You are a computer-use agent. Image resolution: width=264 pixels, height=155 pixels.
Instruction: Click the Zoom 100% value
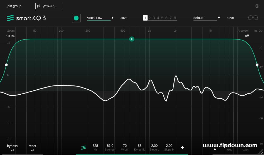tap(10, 36)
